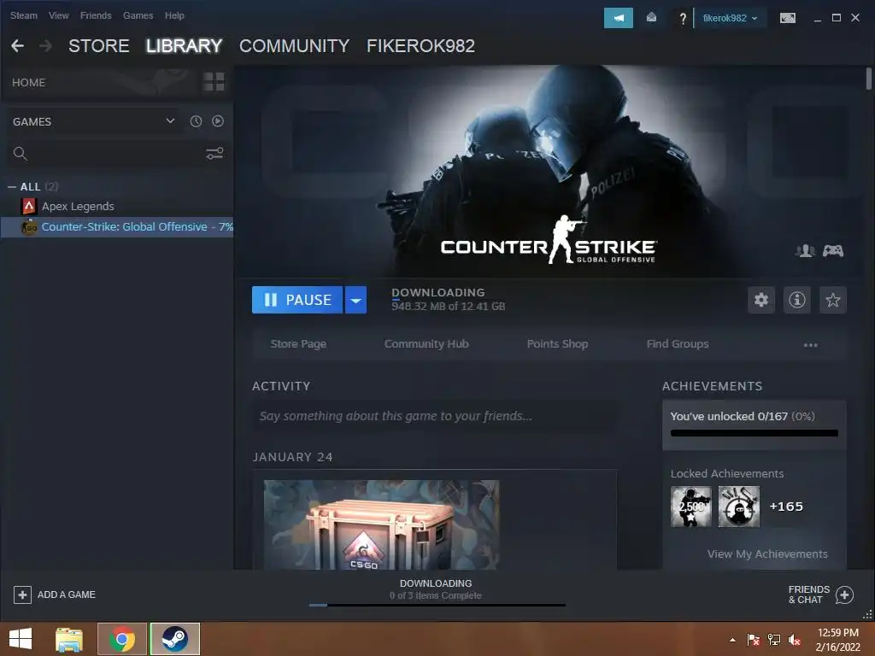This screenshot has height=656, width=875.
Task: Pause the Counter-Strike download
Action: [x=297, y=300]
